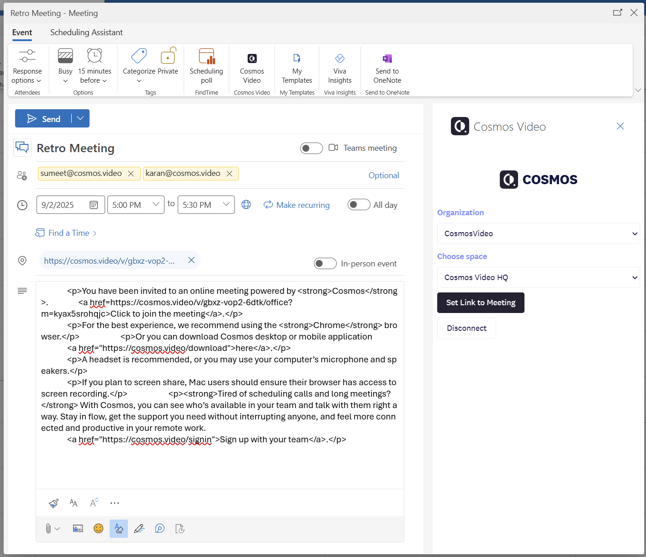
Task: Click the format painter icon
Action: click(53, 503)
